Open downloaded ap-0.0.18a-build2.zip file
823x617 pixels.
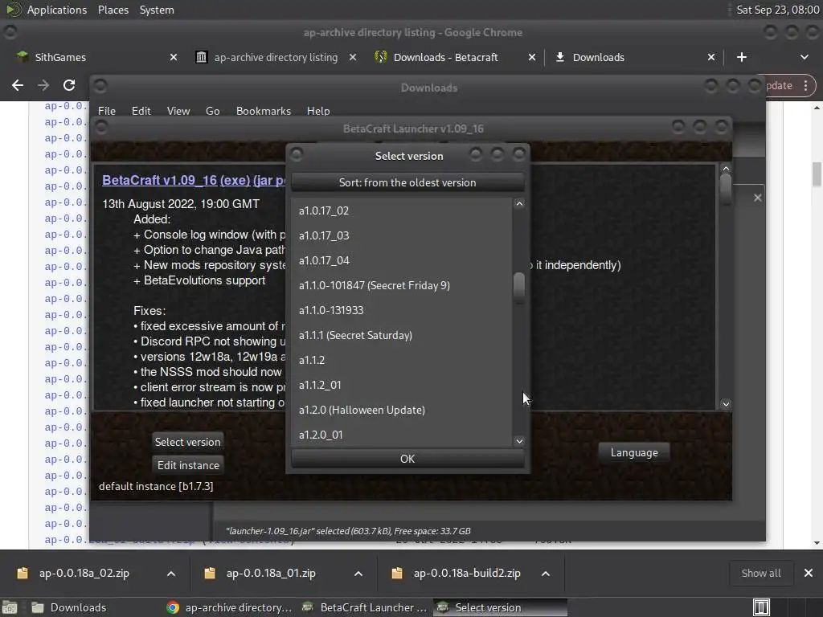pyautogui.click(x=467, y=573)
